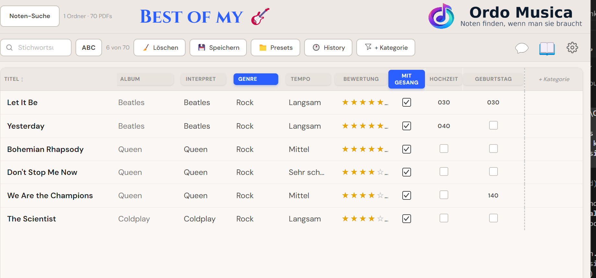Click the Noten-Suche button
Viewport: 596px width, 278px height.
point(30,16)
